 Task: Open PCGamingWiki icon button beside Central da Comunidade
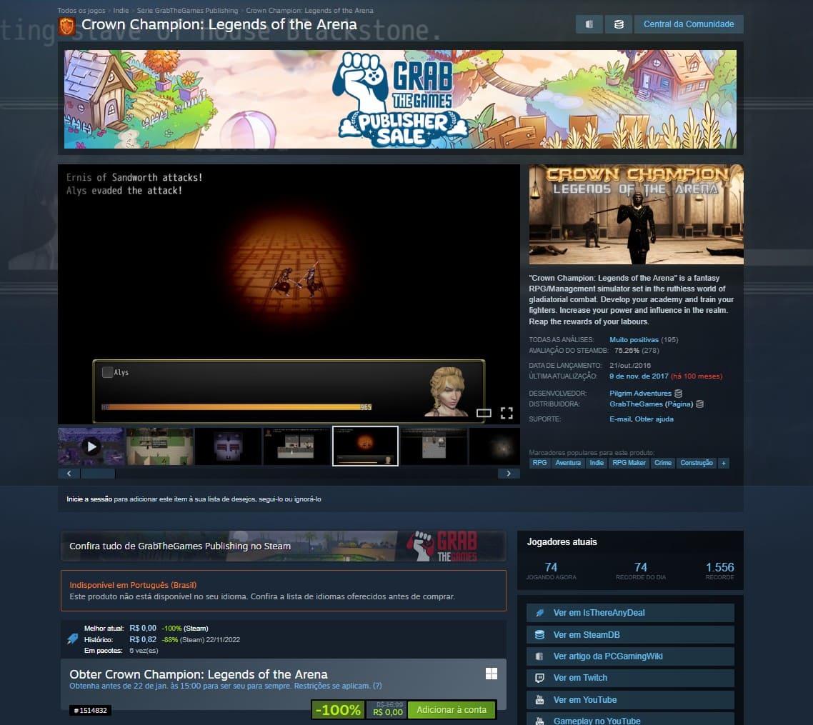[589, 24]
